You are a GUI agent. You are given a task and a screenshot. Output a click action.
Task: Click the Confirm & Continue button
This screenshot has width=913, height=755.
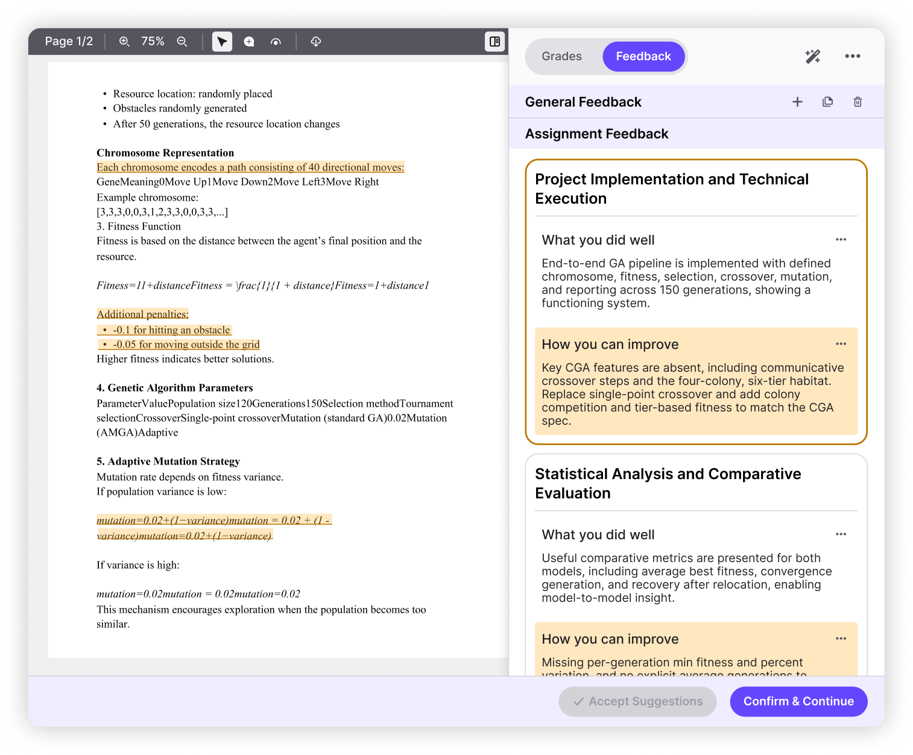798,701
